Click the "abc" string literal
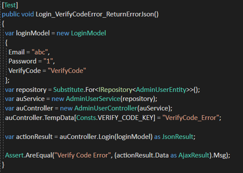The height and width of the screenshot is (173, 243). click(x=39, y=52)
